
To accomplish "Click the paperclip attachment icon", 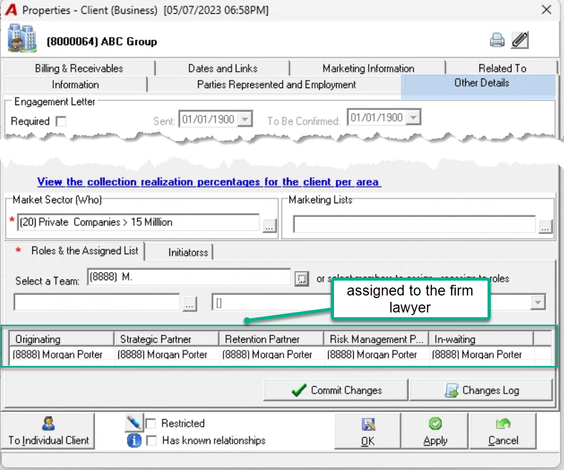I will click(x=520, y=40).
